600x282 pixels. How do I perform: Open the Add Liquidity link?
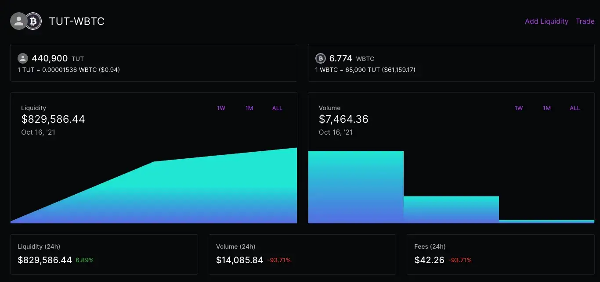[x=546, y=21]
